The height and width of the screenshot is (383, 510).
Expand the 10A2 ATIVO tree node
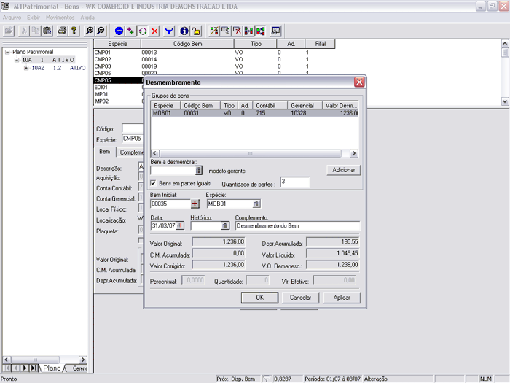(26, 68)
